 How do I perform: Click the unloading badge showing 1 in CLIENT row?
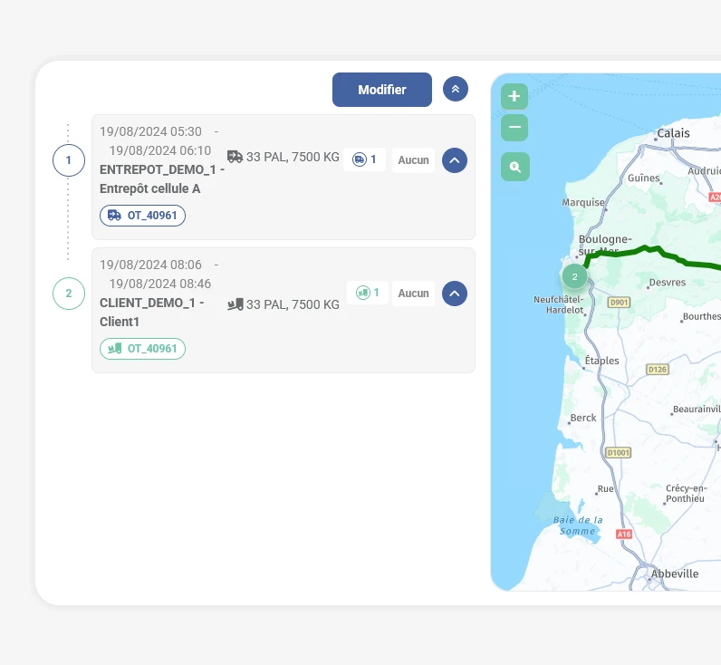click(368, 293)
